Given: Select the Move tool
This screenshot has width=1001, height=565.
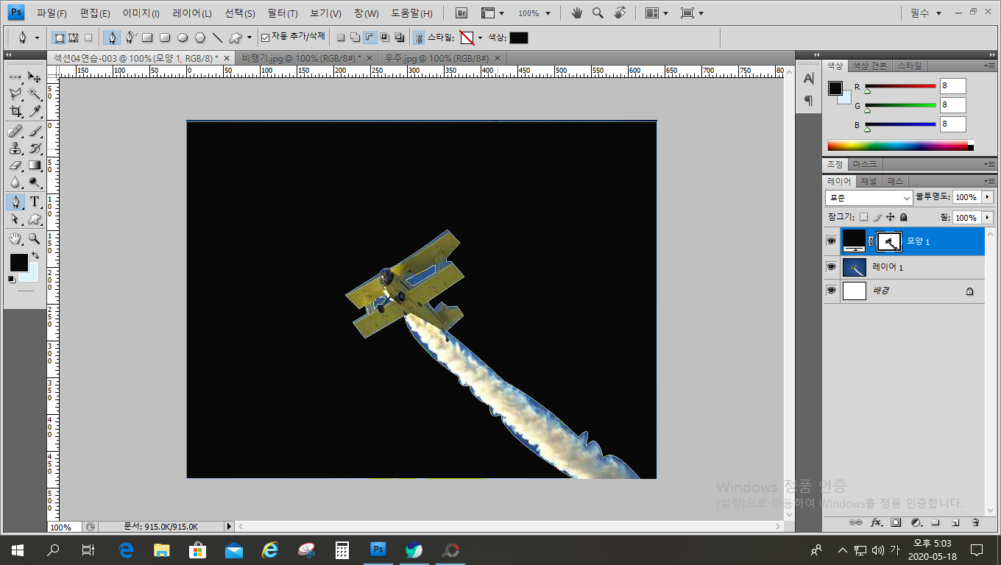Looking at the screenshot, I should (x=35, y=77).
